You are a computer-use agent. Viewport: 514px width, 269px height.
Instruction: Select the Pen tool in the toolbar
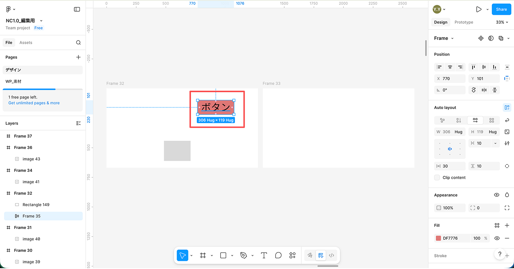coord(243,255)
